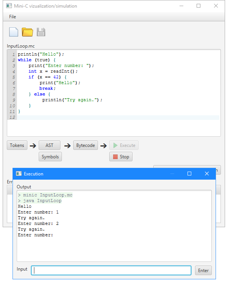Click the Save floppy disk icon
Image resolution: width=230 pixels, height=282 pixels.
[41, 32]
